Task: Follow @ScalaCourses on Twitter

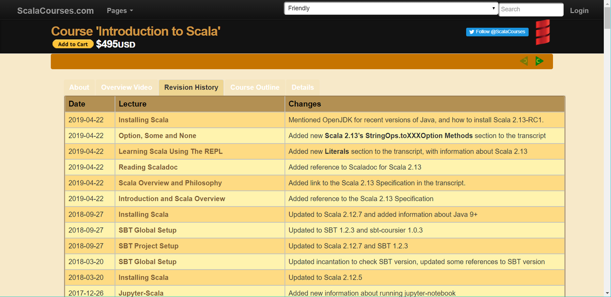Action: 497,32
